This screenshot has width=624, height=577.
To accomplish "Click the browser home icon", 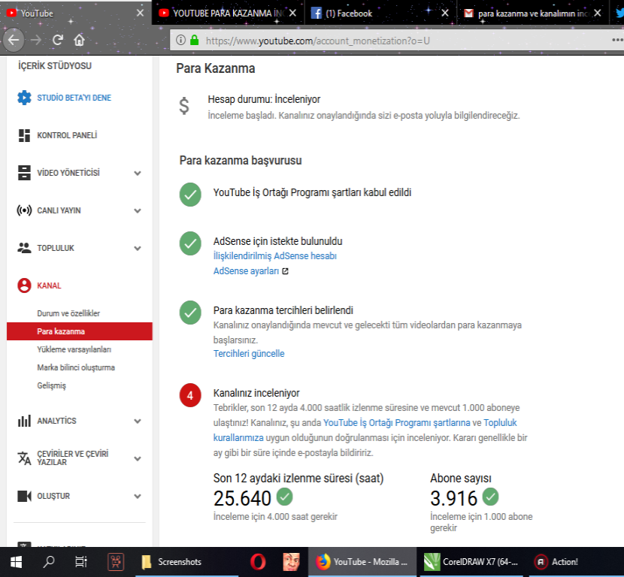I will (79, 40).
